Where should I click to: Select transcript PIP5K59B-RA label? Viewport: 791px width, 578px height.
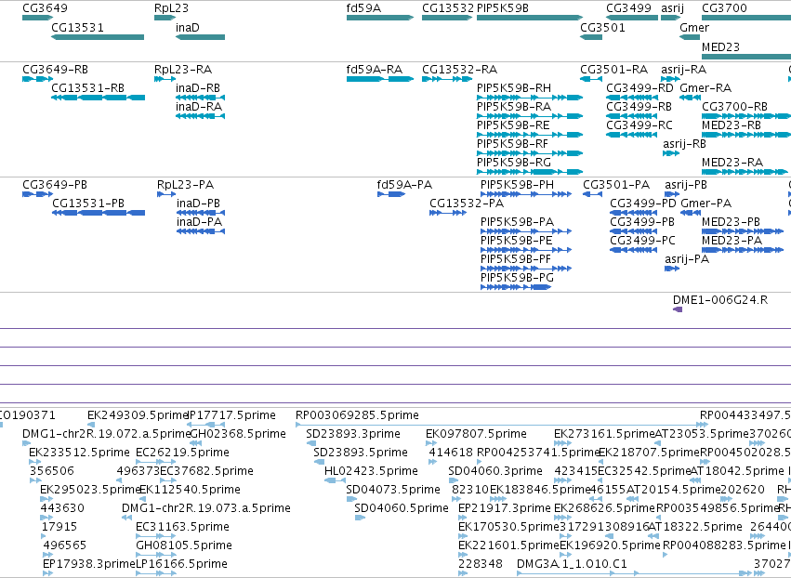[x=513, y=107]
